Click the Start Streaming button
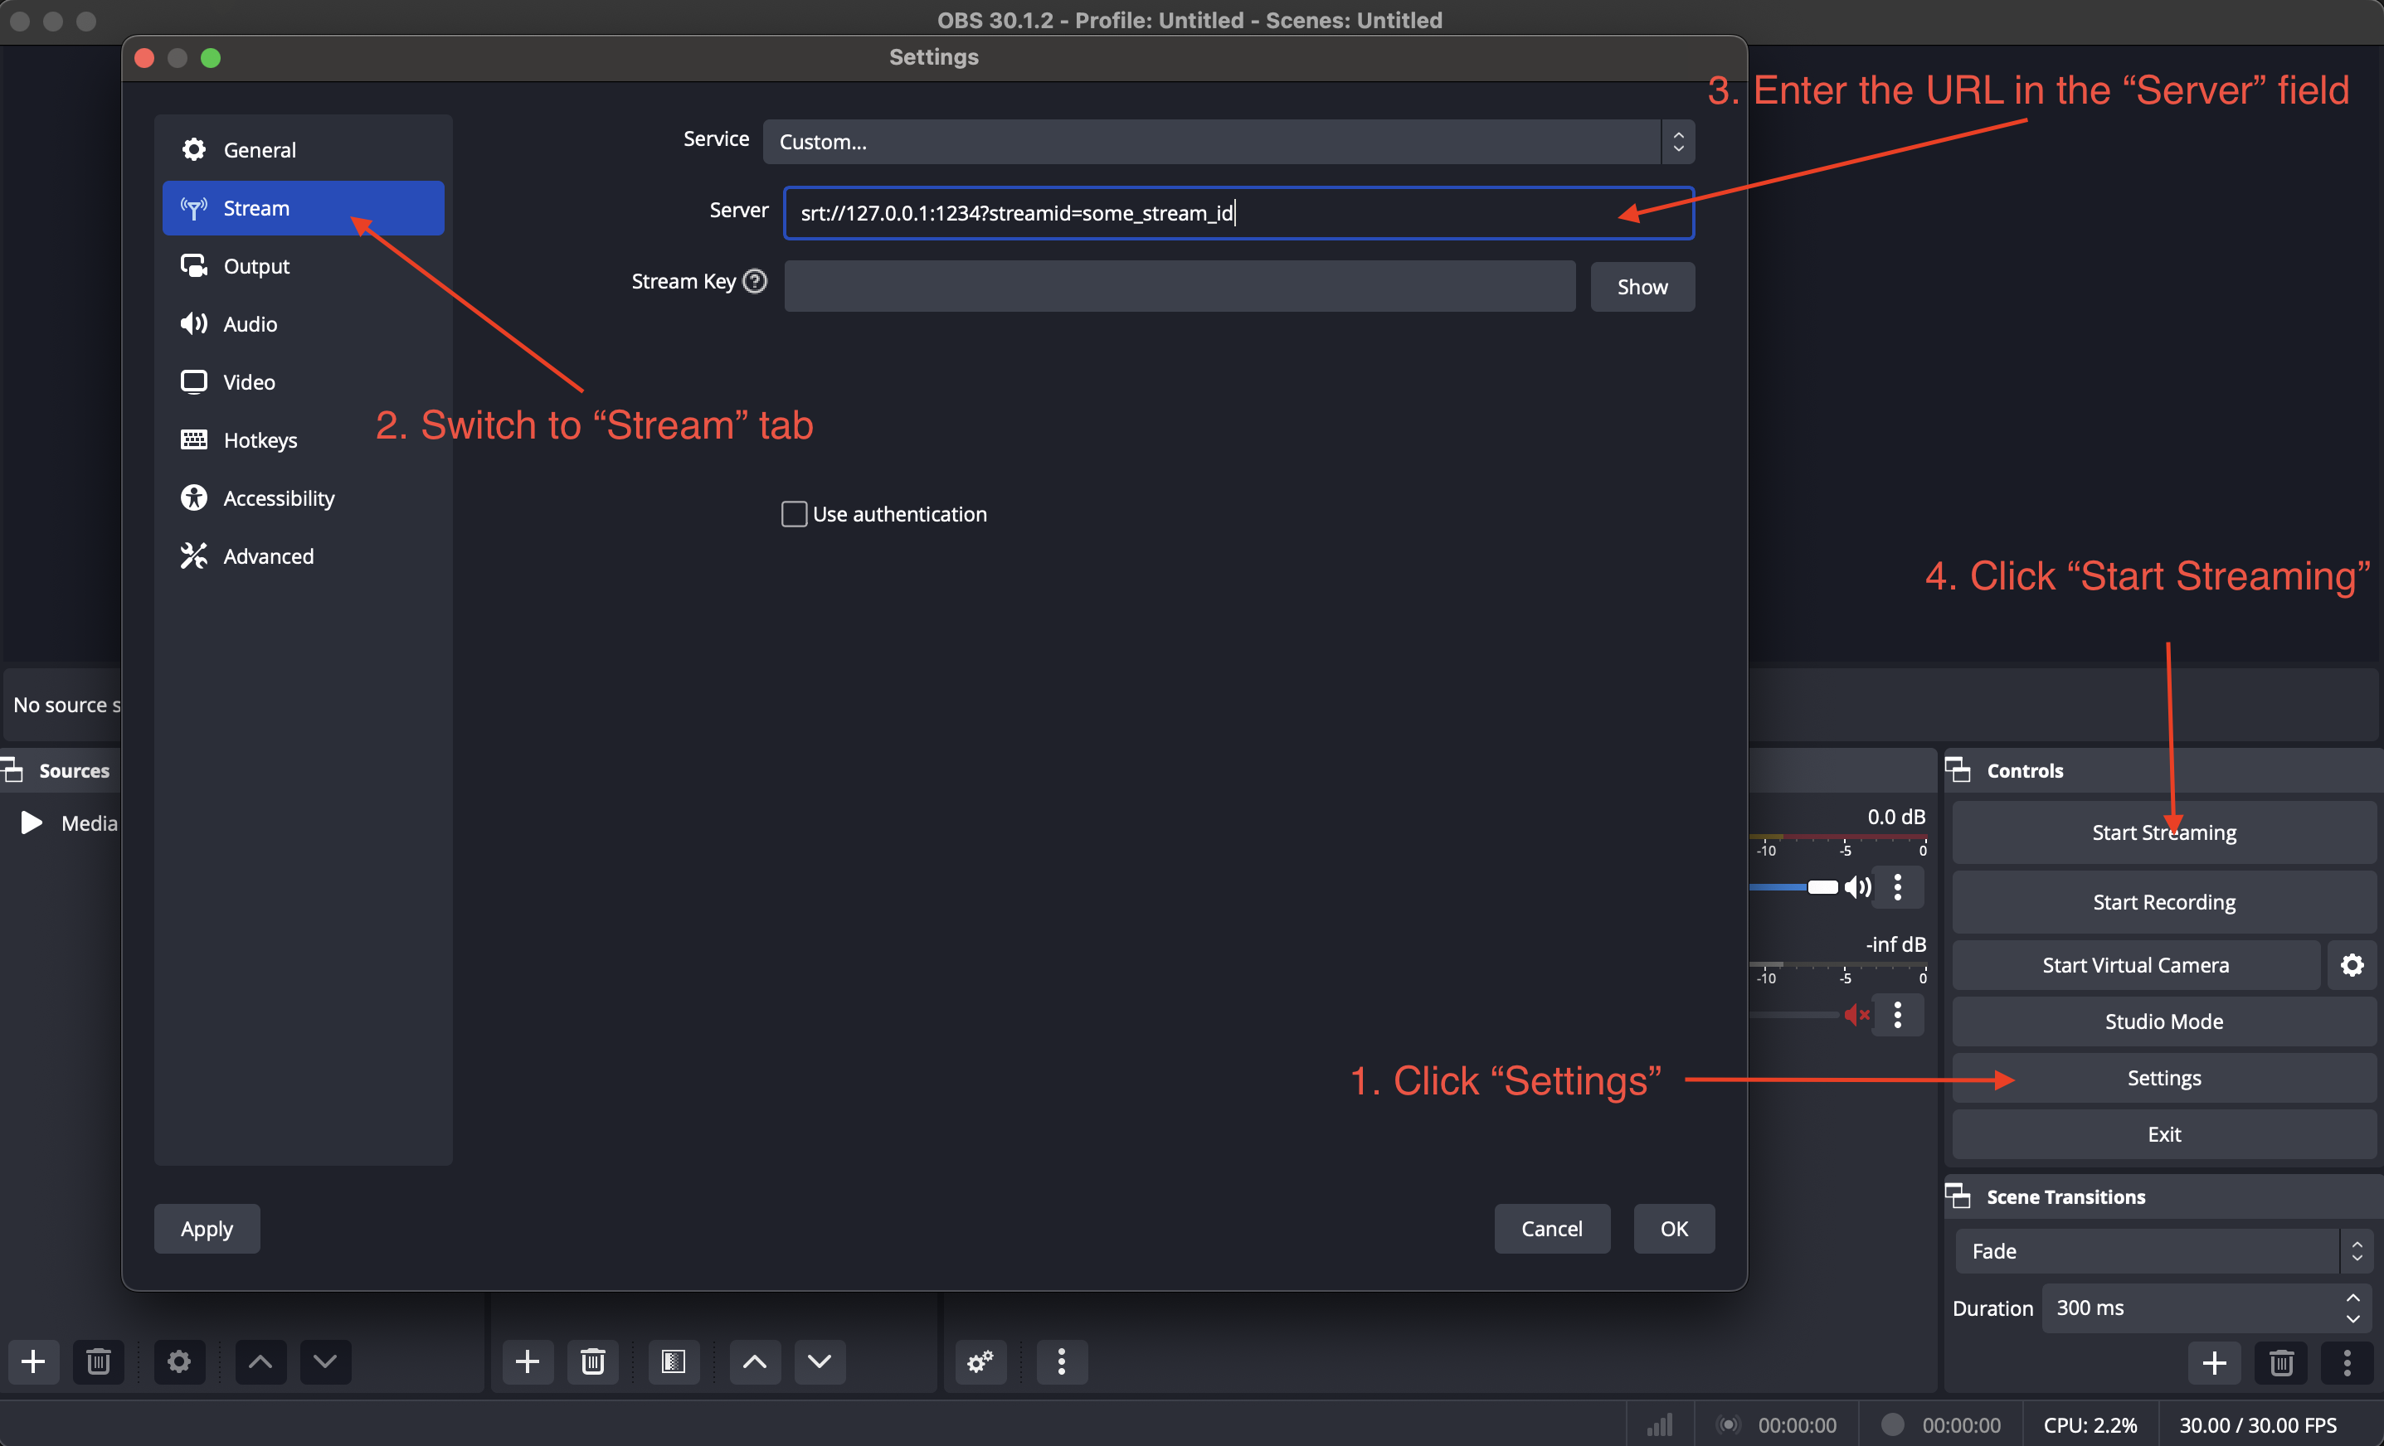Screen dimensions: 2384x1446 point(2163,832)
